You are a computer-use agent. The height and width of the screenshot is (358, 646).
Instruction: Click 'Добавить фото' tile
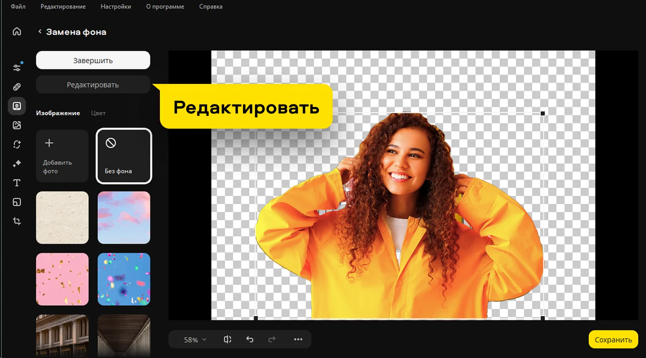point(62,156)
